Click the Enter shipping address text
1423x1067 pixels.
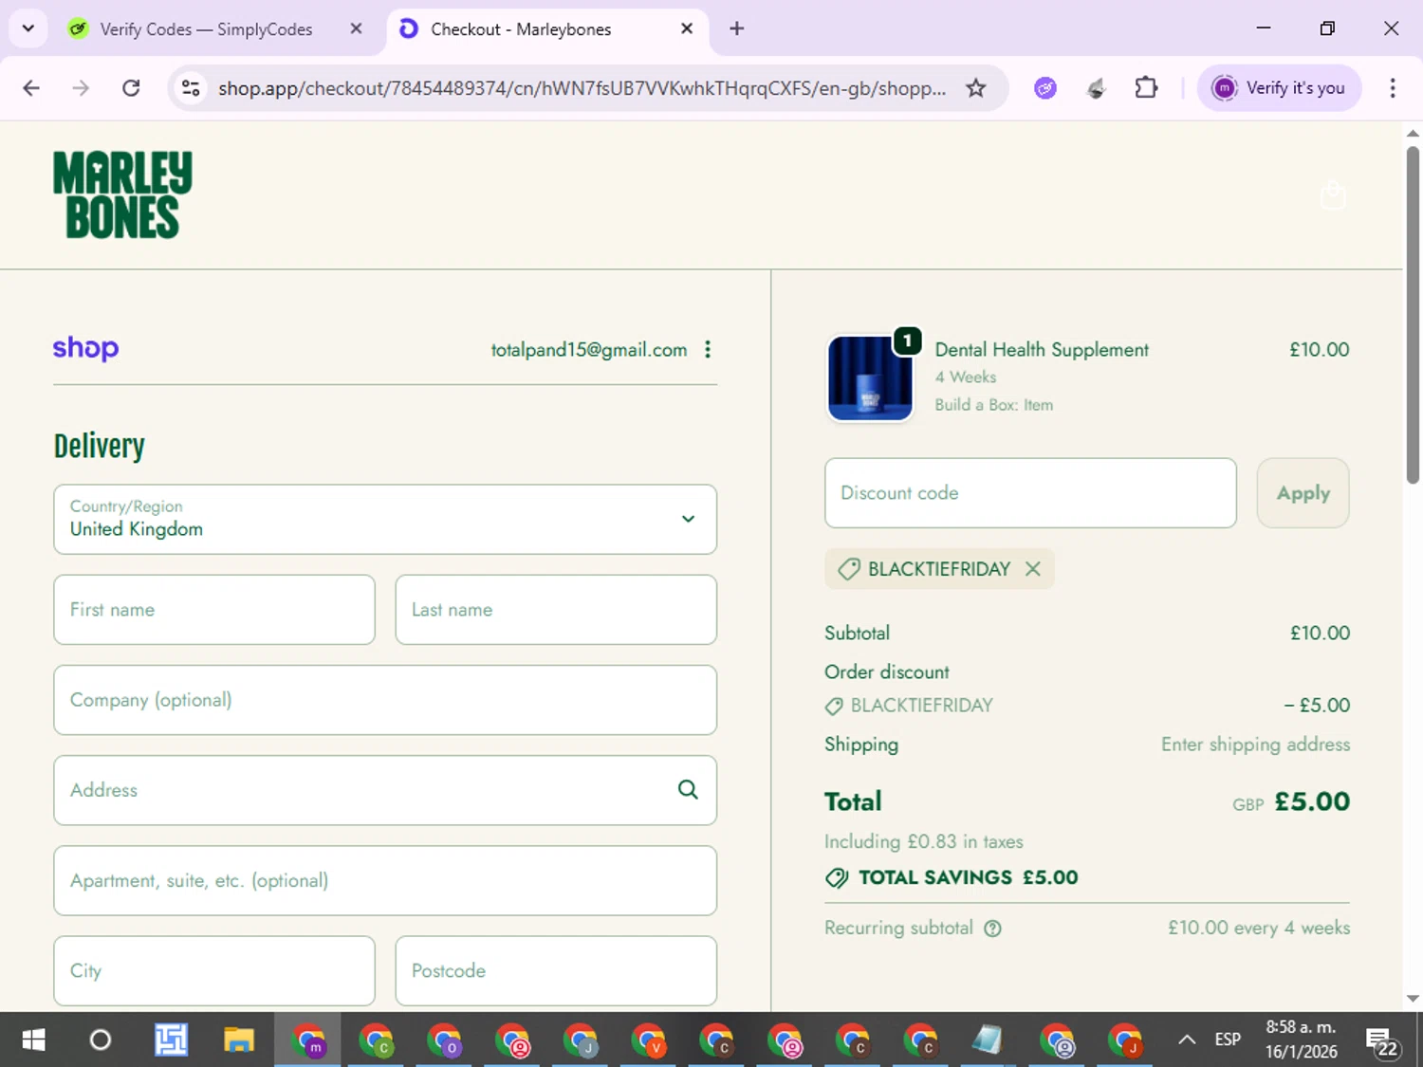tap(1255, 745)
